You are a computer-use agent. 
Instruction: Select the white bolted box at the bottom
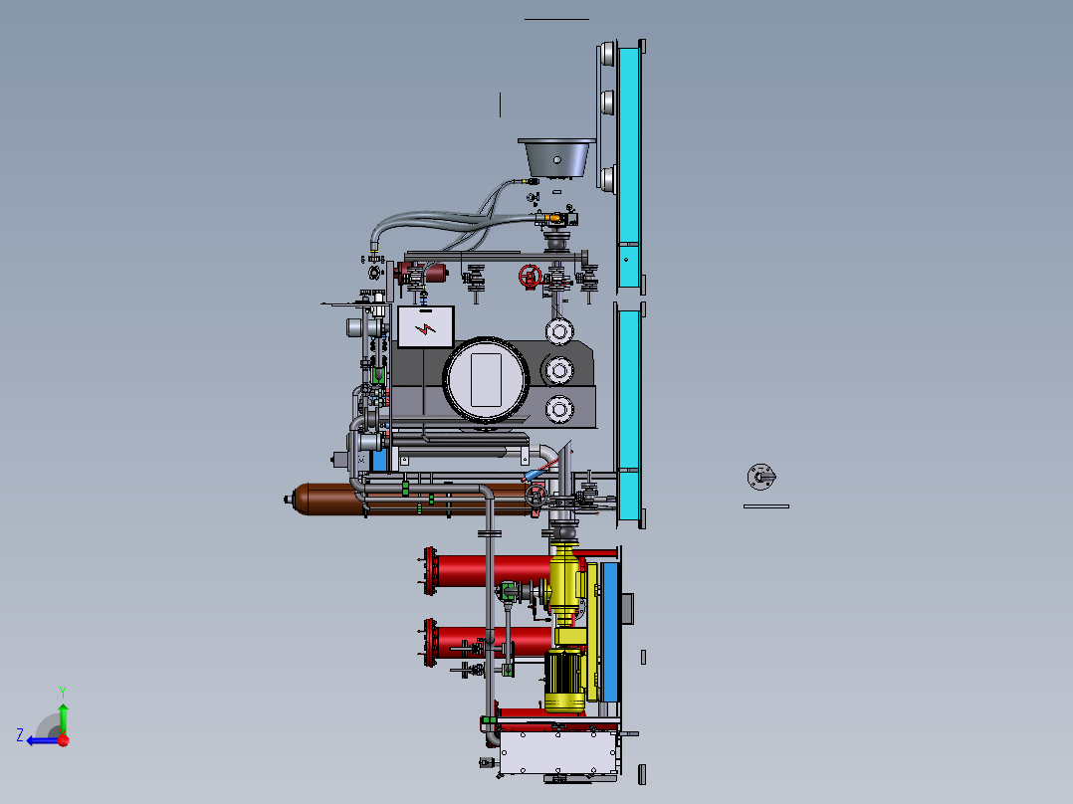(558, 752)
